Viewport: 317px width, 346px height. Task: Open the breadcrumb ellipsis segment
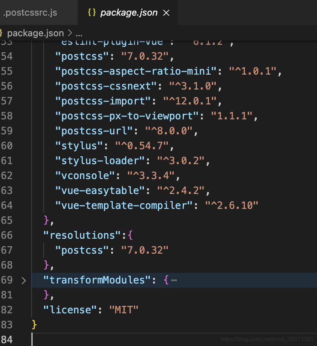click(x=79, y=34)
